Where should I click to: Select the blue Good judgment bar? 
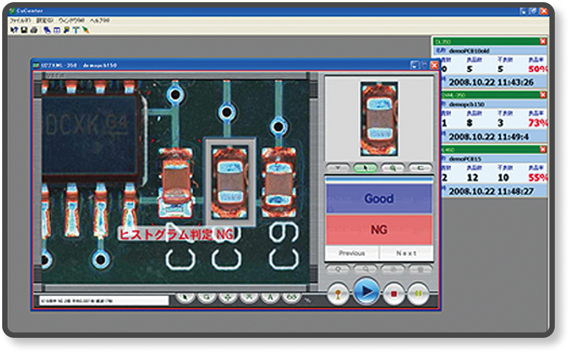coord(379,199)
